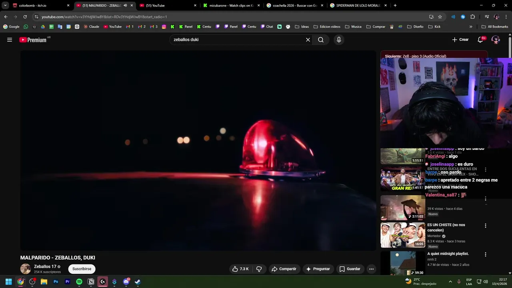
Task: Open Discord from the taskbar
Action: pyautogui.click(x=126, y=282)
